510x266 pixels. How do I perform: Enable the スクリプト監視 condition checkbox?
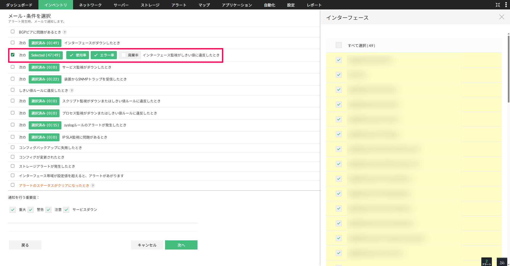coord(12,101)
